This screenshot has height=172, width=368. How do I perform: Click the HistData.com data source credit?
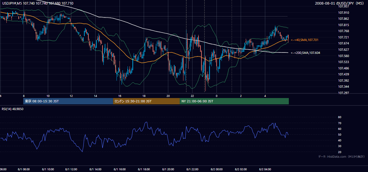pyautogui.click(x=342, y=157)
